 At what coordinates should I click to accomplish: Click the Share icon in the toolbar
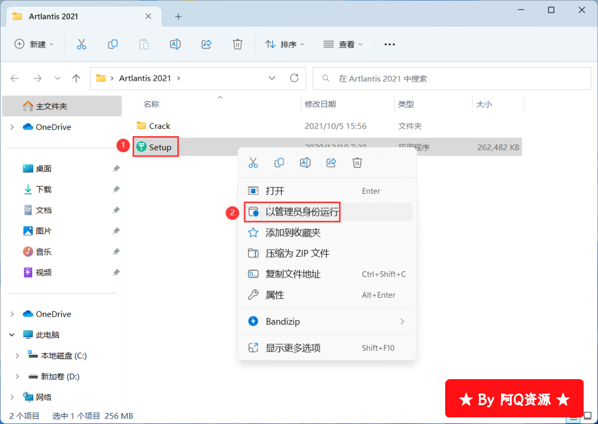coord(207,44)
